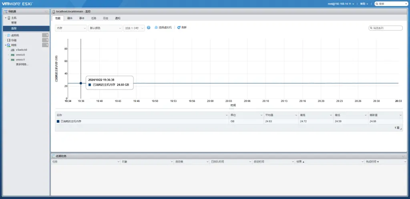
Task: Select the vmnic0 network adapter
Action: click(x=20, y=55)
